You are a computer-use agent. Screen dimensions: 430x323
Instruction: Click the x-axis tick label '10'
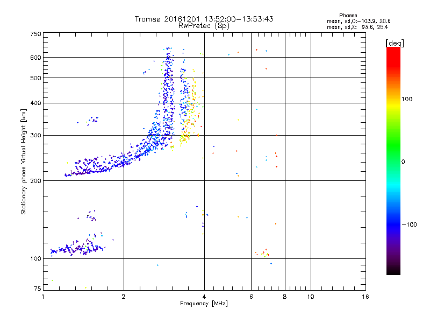[x=311, y=297]
